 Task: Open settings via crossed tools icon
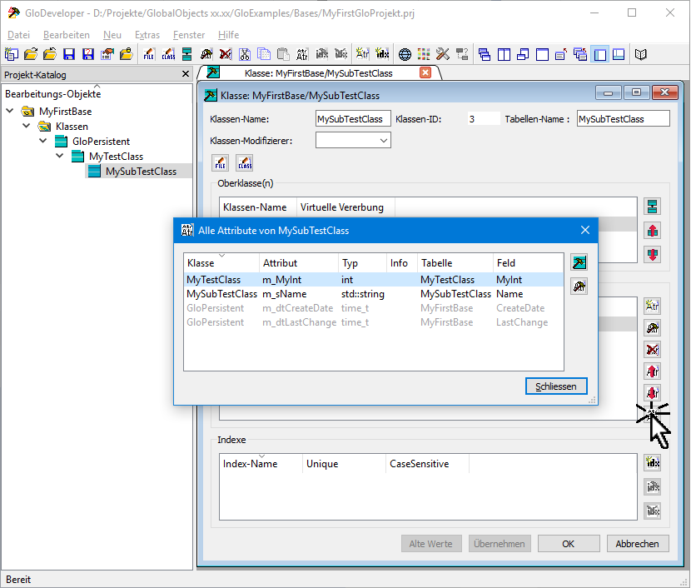pos(442,54)
